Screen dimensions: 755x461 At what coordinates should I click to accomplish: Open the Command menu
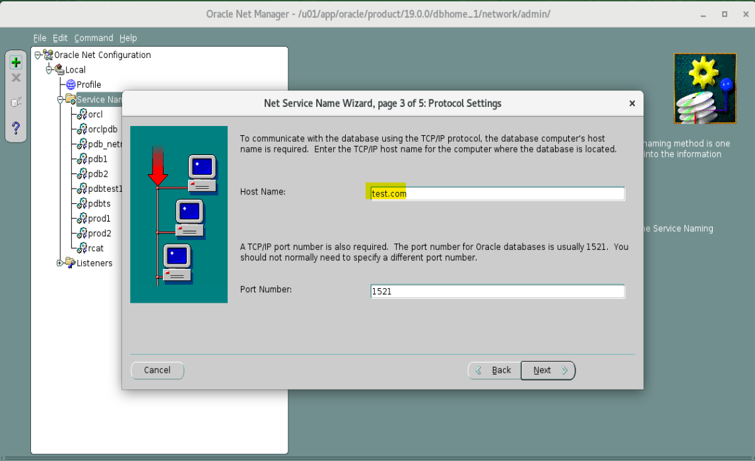94,38
